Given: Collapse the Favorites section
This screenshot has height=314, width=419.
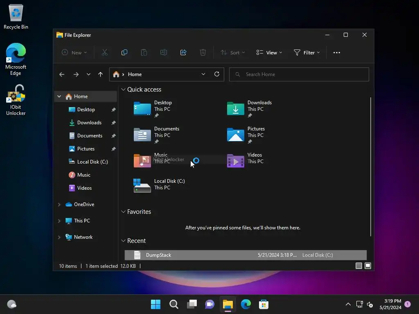Looking at the screenshot, I should pos(123,212).
